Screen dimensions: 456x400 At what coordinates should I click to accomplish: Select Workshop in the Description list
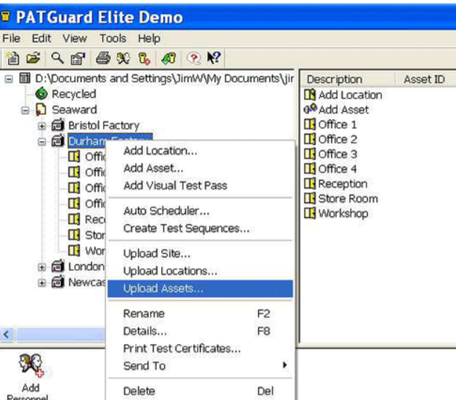pyautogui.click(x=343, y=214)
